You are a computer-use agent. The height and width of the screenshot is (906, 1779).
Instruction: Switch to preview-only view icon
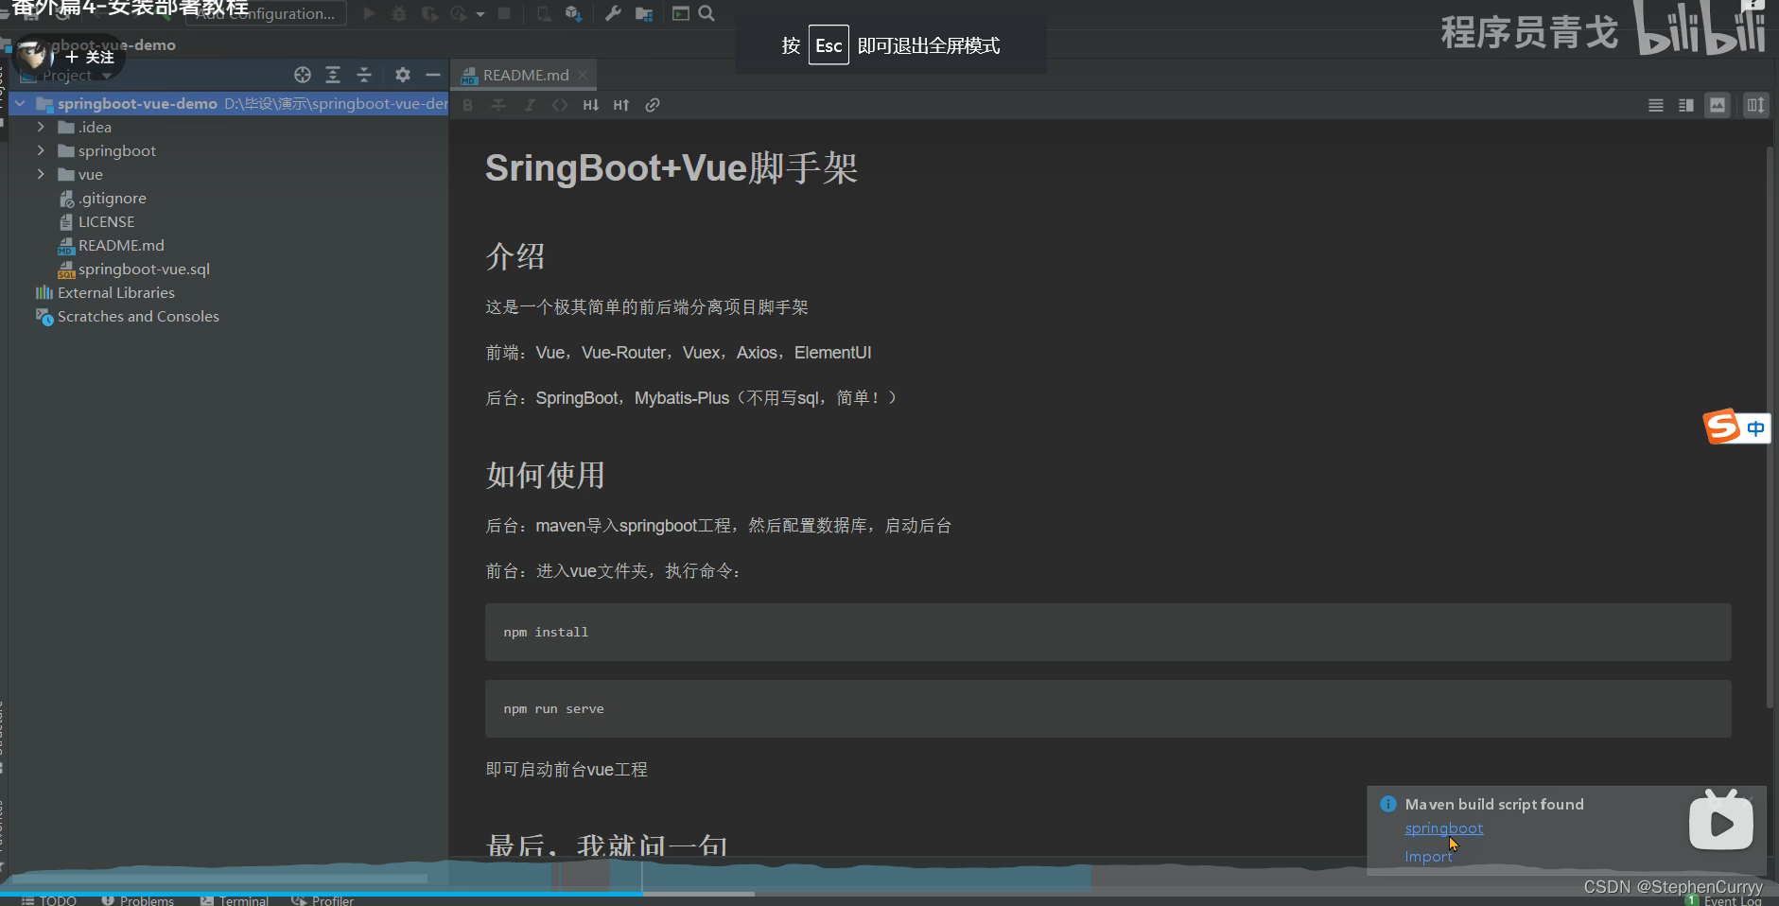(1718, 105)
